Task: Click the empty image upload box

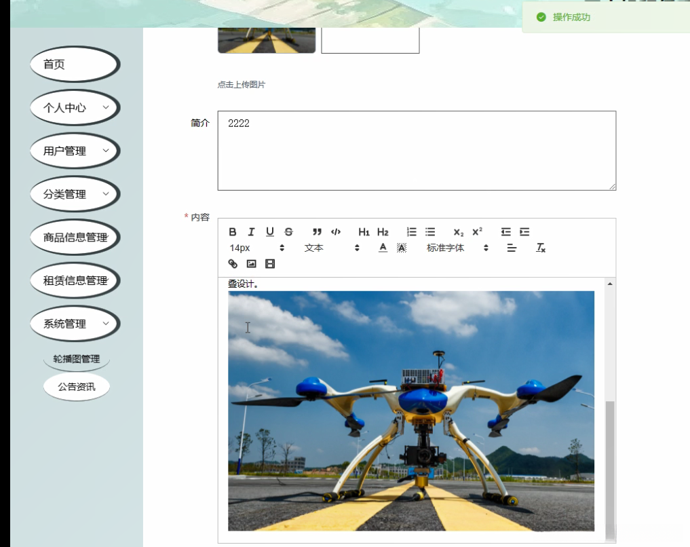Action: click(370, 40)
